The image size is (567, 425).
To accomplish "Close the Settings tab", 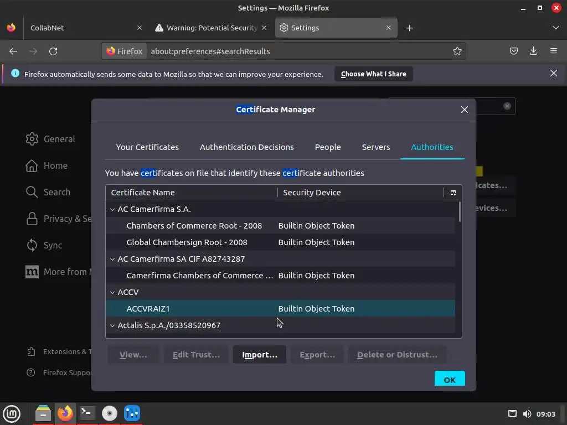I will pyautogui.click(x=389, y=28).
